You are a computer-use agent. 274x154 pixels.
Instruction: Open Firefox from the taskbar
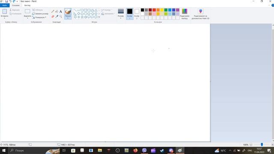(135, 150)
